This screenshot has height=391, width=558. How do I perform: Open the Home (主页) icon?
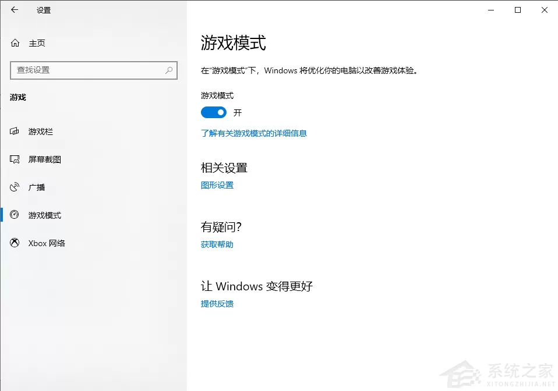click(15, 43)
